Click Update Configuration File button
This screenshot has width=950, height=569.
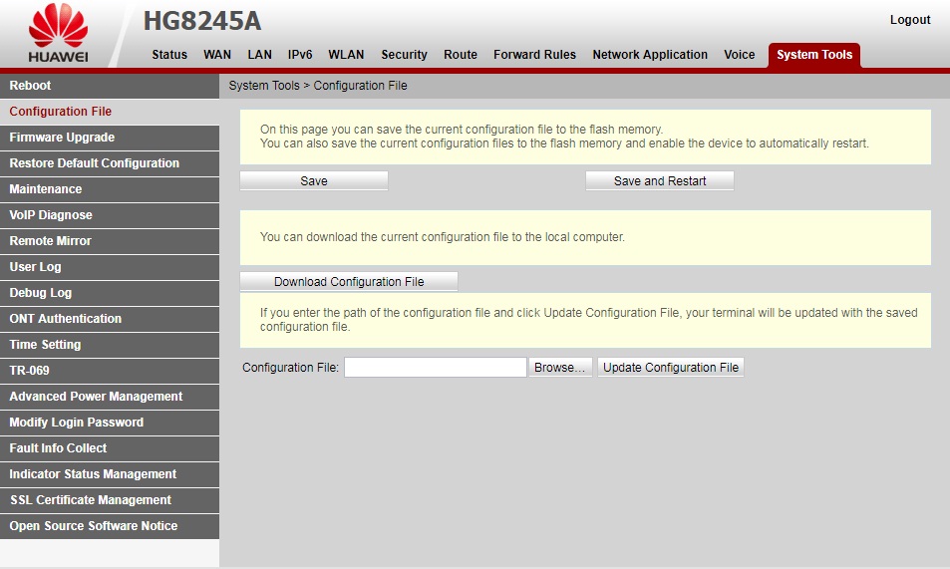click(671, 368)
